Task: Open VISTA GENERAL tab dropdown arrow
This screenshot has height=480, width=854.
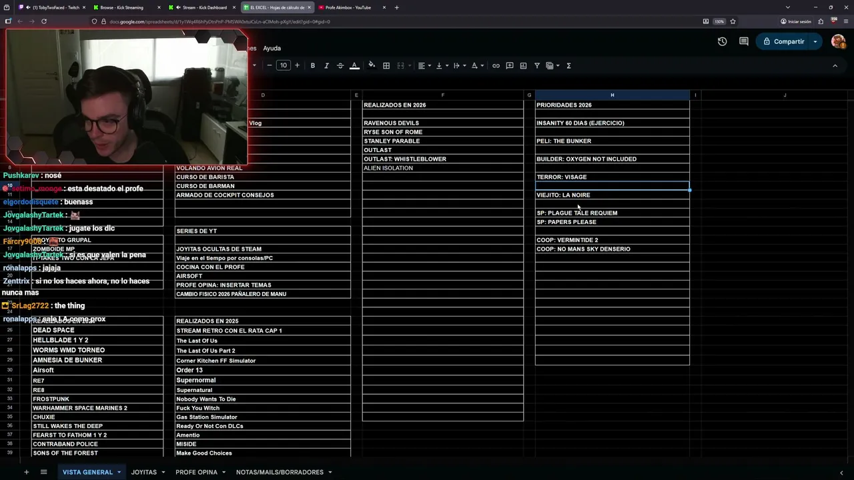Action: 119,472
